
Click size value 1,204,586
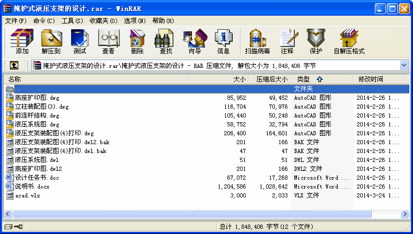[x=232, y=186]
